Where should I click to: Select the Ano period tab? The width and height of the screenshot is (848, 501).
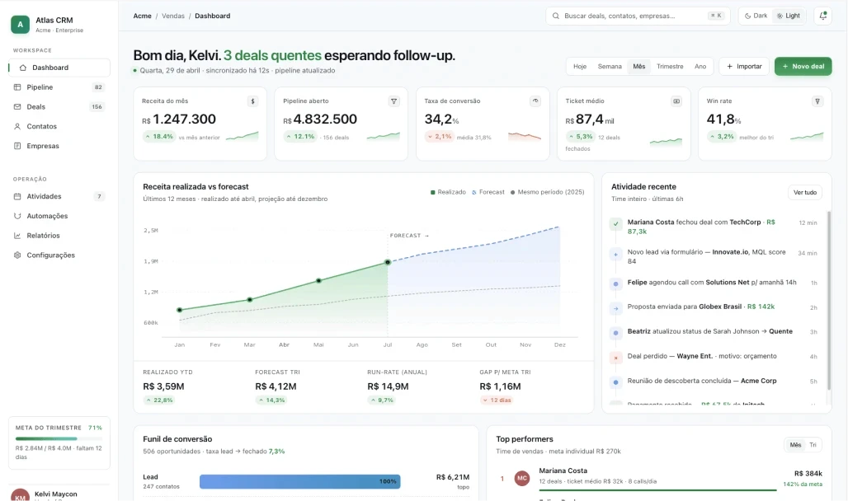point(700,67)
